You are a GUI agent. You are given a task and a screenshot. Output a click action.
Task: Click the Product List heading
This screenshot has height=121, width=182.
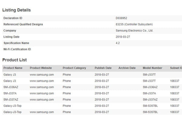(x=15, y=60)
